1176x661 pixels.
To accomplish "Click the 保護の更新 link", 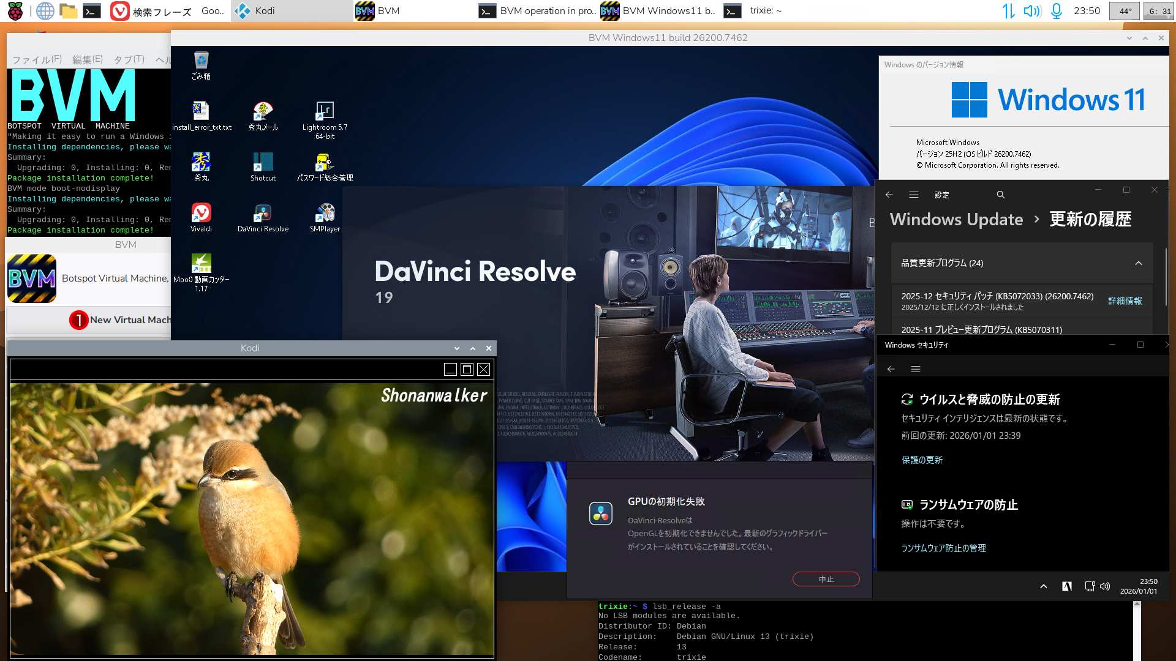I will tap(921, 460).
